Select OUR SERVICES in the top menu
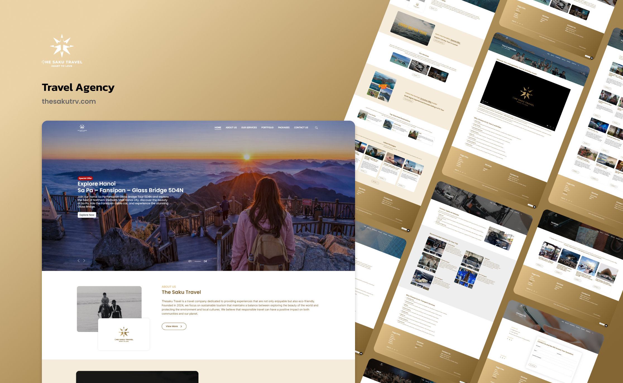Image resolution: width=623 pixels, height=383 pixels. click(x=249, y=128)
